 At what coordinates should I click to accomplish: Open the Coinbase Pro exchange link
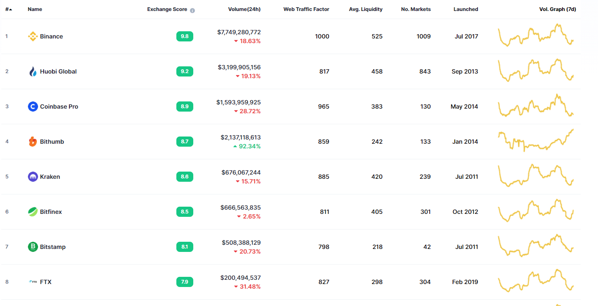[x=59, y=107]
